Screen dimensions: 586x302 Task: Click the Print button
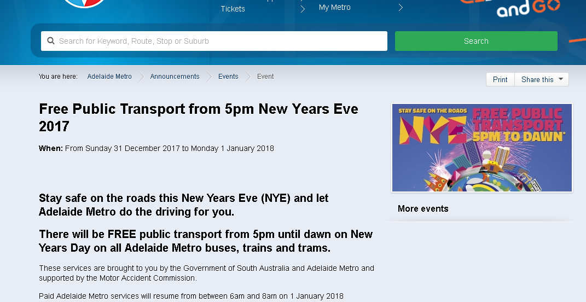(500, 79)
